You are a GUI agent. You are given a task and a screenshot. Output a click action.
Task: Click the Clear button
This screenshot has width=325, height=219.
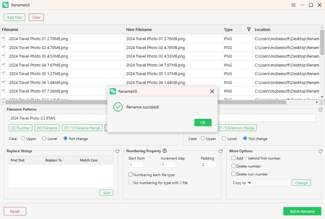(x=36, y=17)
